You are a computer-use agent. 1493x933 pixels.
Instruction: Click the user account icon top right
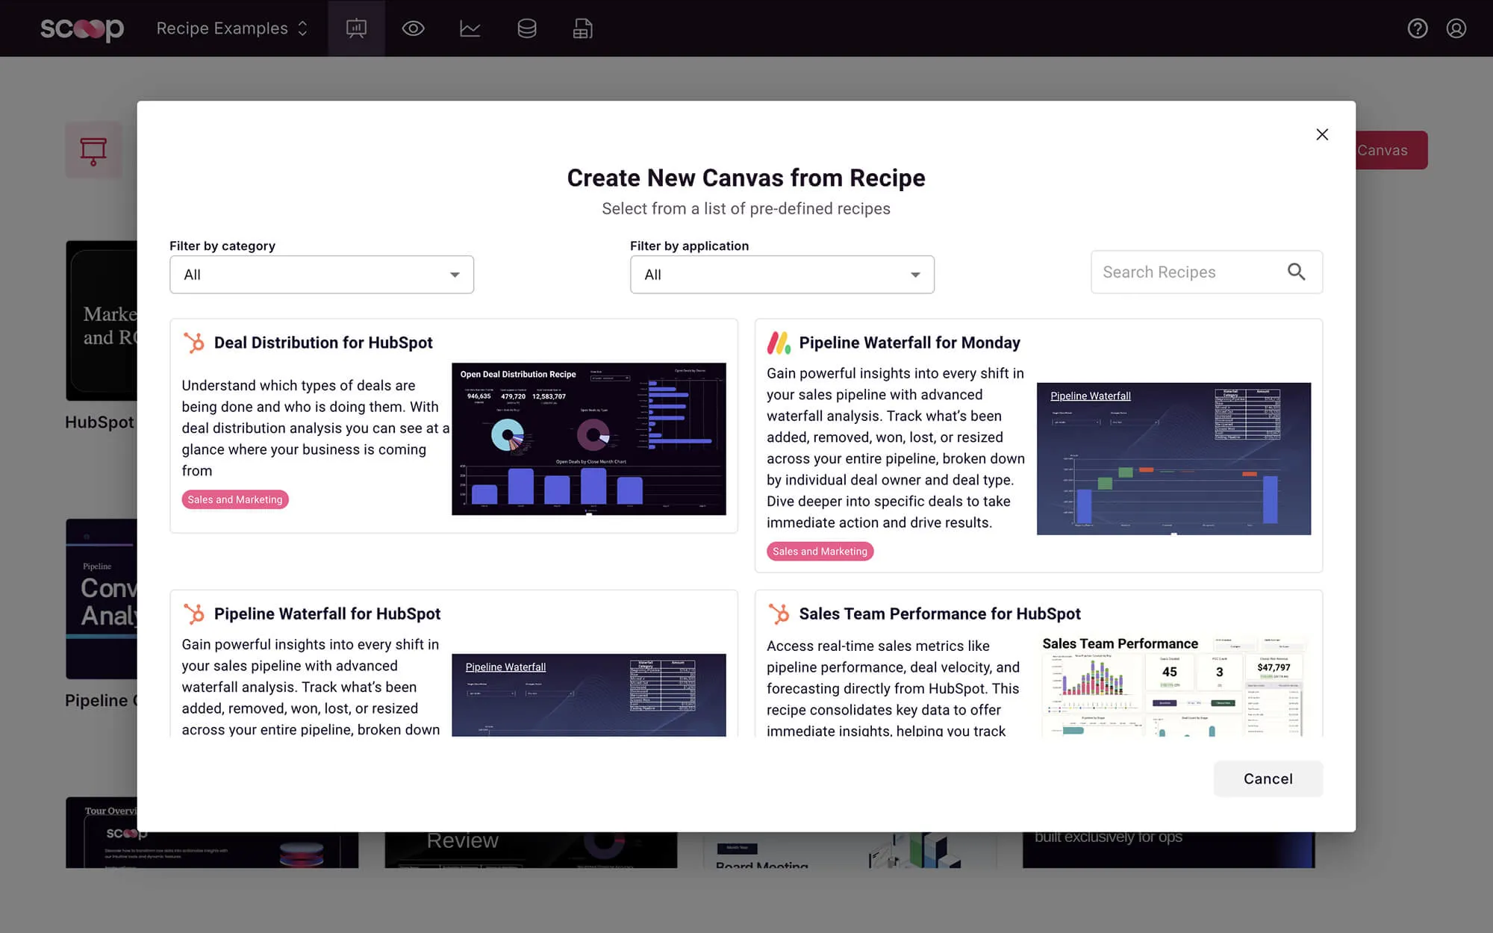(1456, 28)
